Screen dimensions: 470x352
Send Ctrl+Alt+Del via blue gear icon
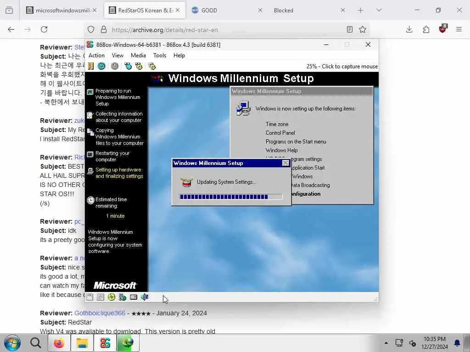point(128,66)
